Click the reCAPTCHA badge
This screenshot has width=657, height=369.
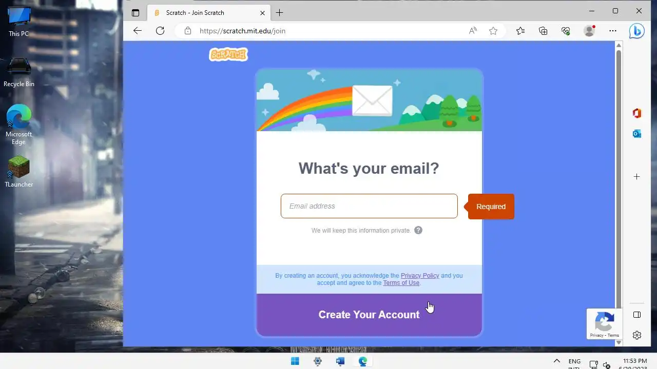point(605,324)
